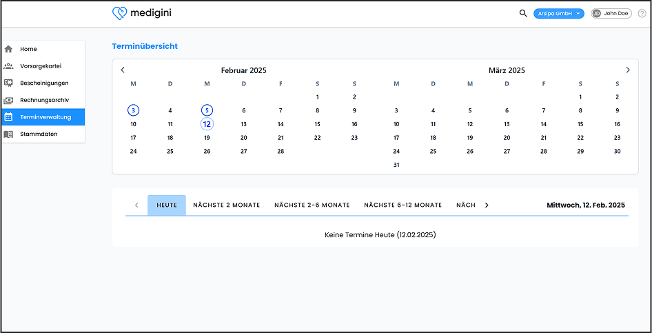Go to previous month in calendar
The height and width of the screenshot is (333, 652).
point(123,70)
